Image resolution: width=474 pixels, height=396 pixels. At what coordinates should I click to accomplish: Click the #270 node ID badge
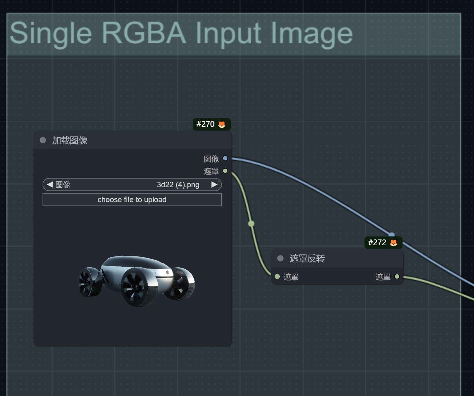click(212, 125)
